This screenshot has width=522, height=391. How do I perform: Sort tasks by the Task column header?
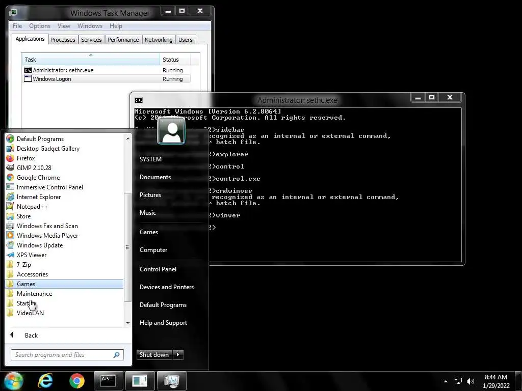pos(91,60)
